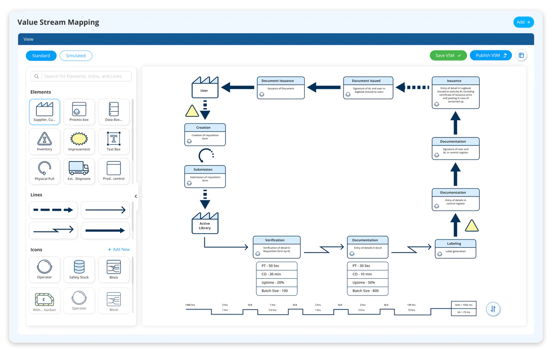Click the search magnifier icon
This screenshot has width=552, height=354.
37,76
